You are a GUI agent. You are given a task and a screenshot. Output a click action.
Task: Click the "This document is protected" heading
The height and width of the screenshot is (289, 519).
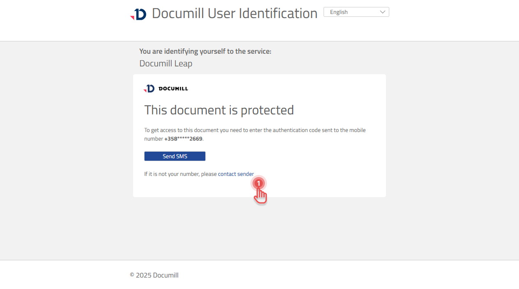coord(219,110)
